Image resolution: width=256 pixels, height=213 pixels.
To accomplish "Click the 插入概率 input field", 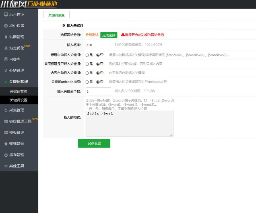I will (98, 45).
